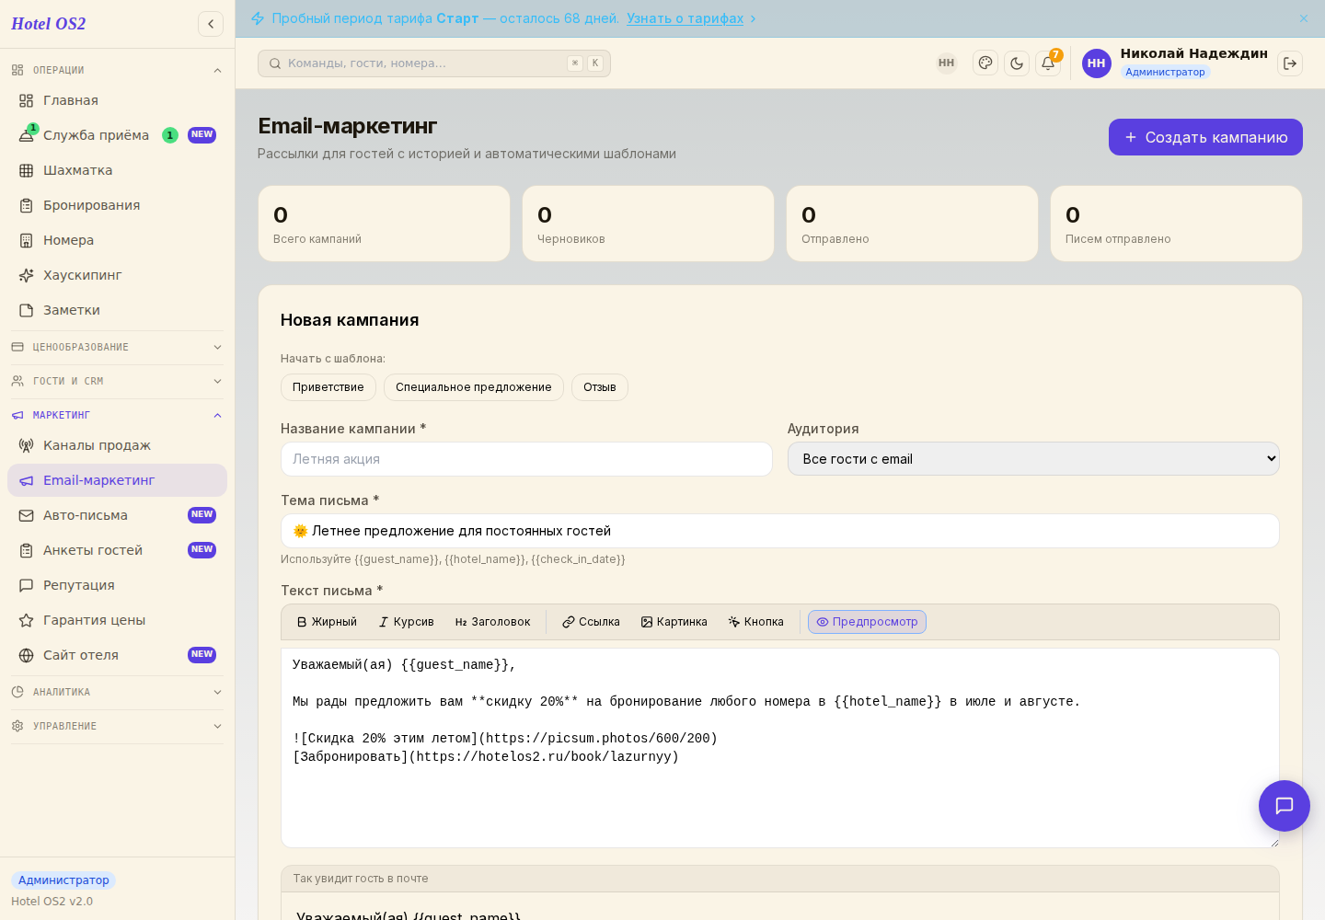Click the Hotel OS2 logo
The height and width of the screenshot is (920, 1325).
pos(49,24)
